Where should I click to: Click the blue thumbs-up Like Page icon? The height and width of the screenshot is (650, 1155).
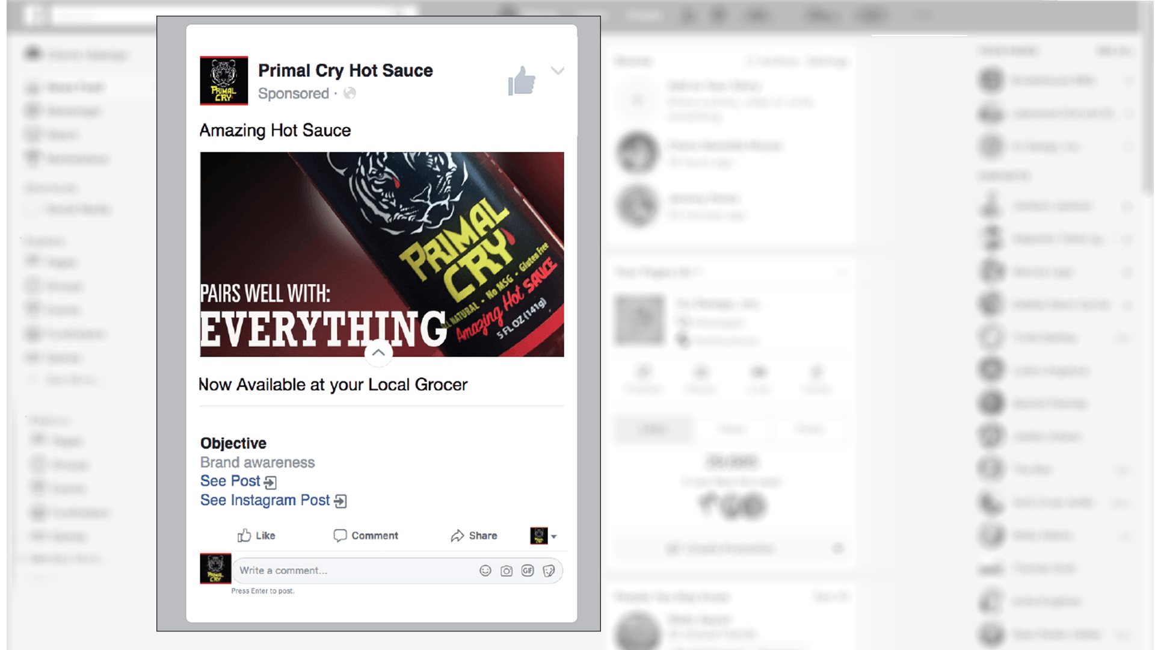click(x=522, y=81)
